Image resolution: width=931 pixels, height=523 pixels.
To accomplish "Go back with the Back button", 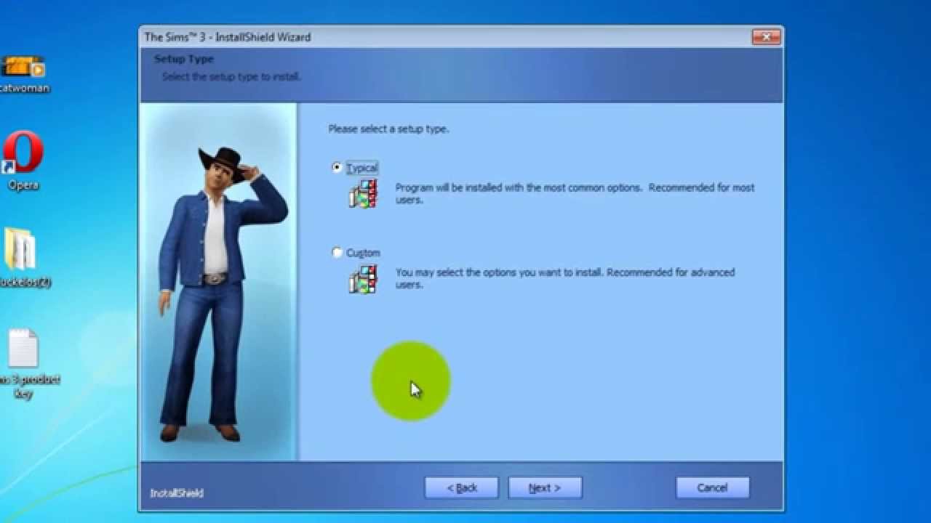I will 462,487.
